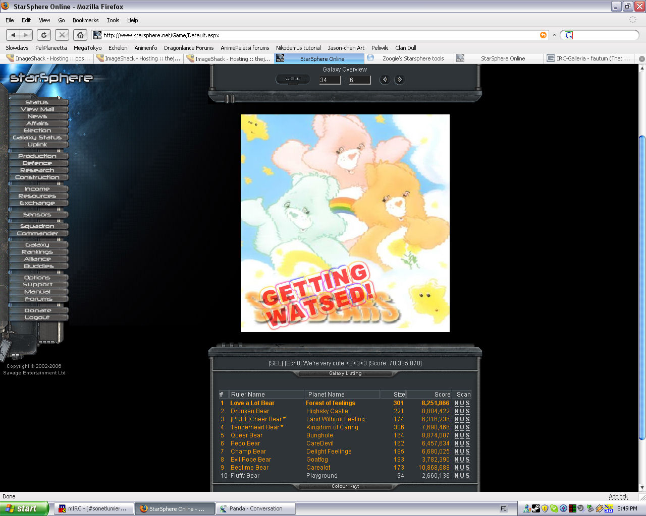Stop loading with the X toolbar button
This screenshot has height=516, width=646.
click(62, 35)
